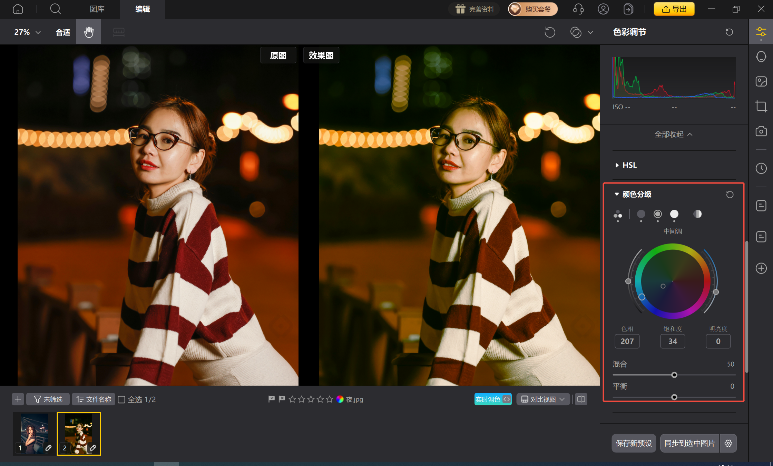Reset the color grading section
Image resolution: width=773 pixels, height=466 pixels.
click(730, 195)
